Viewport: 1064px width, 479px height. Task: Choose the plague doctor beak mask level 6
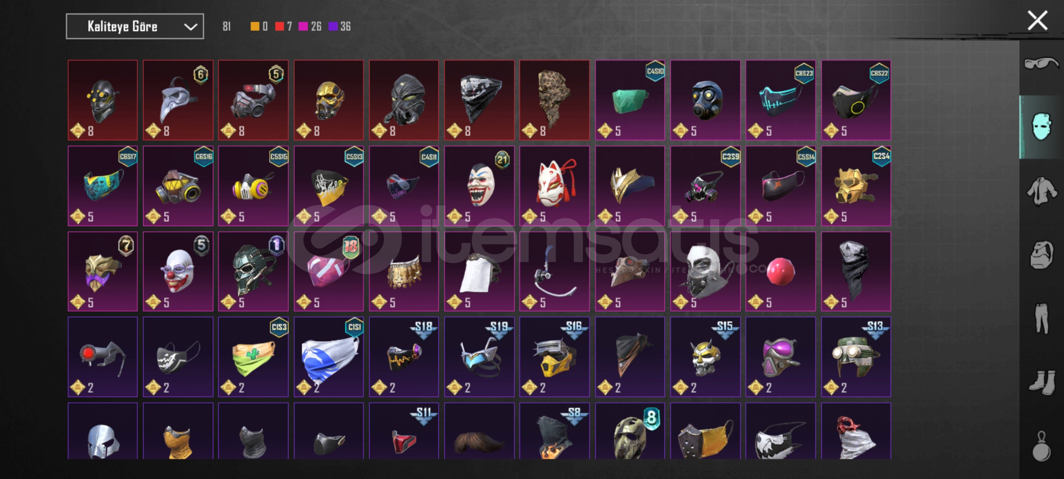coord(178,100)
